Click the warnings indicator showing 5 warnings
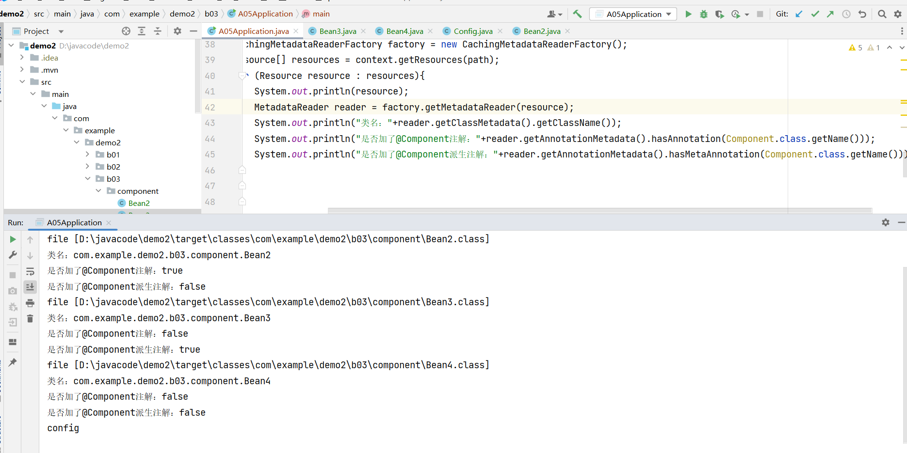The width and height of the screenshot is (907, 453). tap(856, 47)
